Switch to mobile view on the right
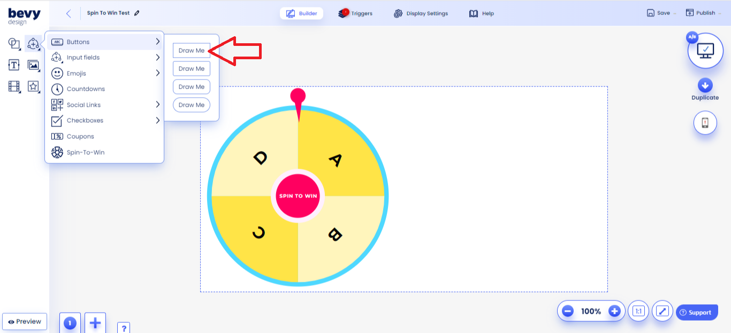The height and width of the screenshot is (333, 731). [705, 122]
